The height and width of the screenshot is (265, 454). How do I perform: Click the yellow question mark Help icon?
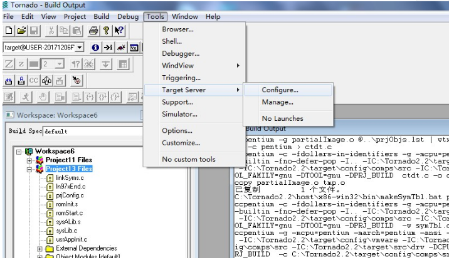click(106, 30)
